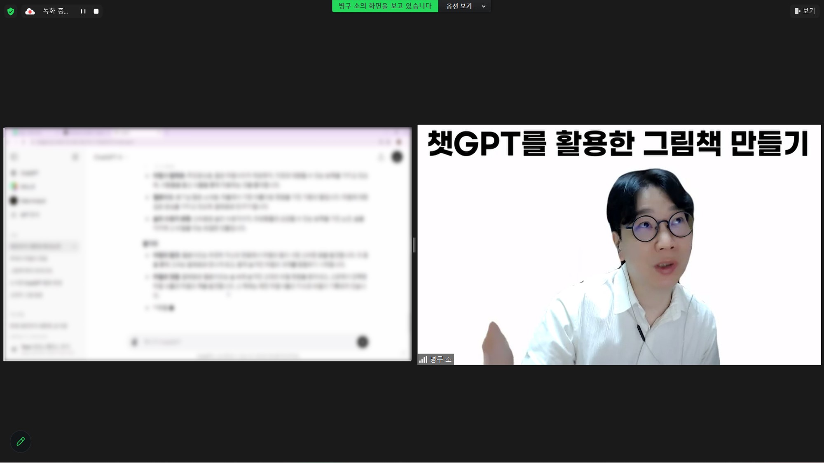The height and width of the screenshot is (463, 824).
Task: Open the 보기 layout menu
Action: [x=805, y=11]
